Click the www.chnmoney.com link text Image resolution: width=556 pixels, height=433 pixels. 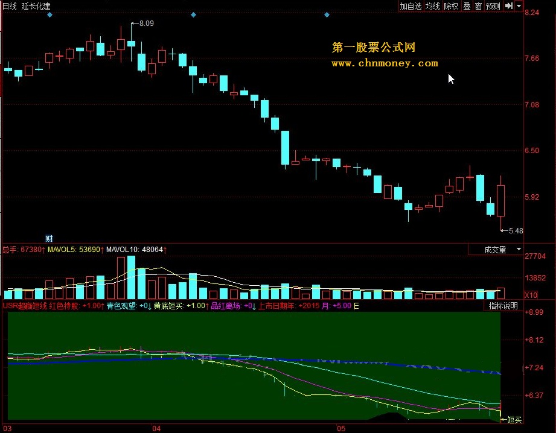coord(385,63)
